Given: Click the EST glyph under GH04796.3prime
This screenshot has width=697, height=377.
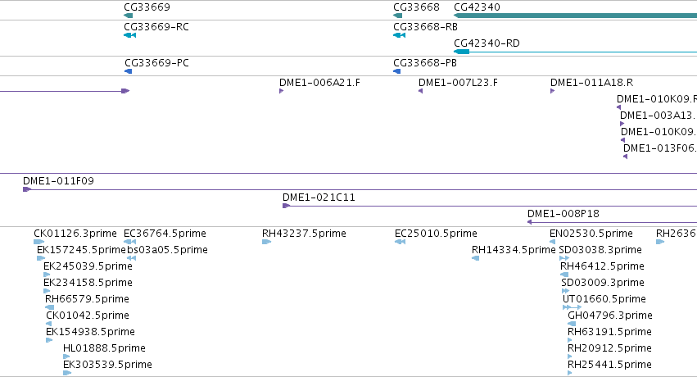Looking at the screenshot, I should [572, 324].
